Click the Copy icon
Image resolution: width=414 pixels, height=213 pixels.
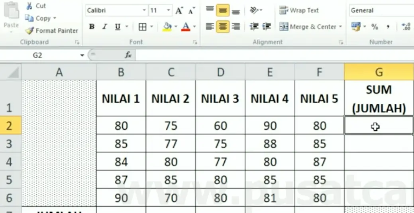(x=29, y=18)
